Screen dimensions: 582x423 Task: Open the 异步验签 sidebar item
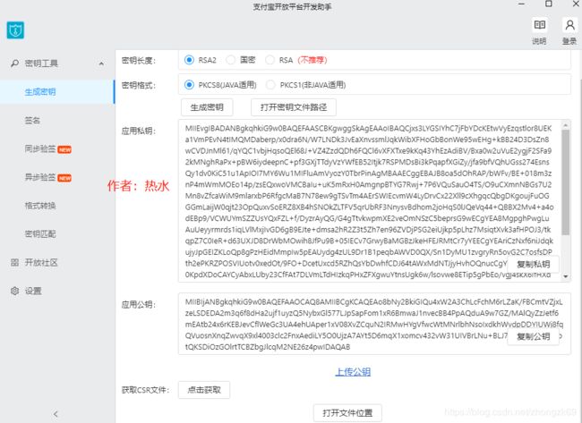(x=40, y=177)
